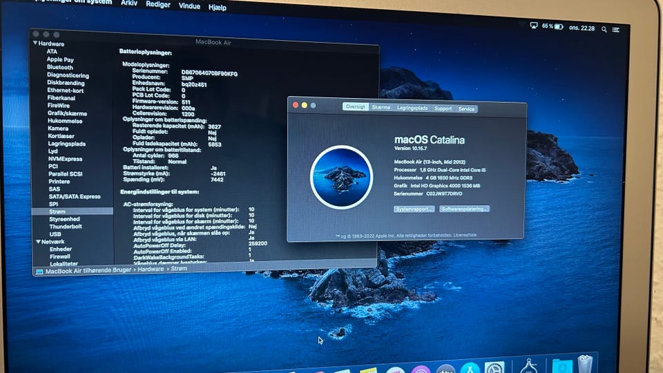Switch to the Skærme tab
Screen dimensions: 663x373
pyautogui.click(x=381, y=108)
